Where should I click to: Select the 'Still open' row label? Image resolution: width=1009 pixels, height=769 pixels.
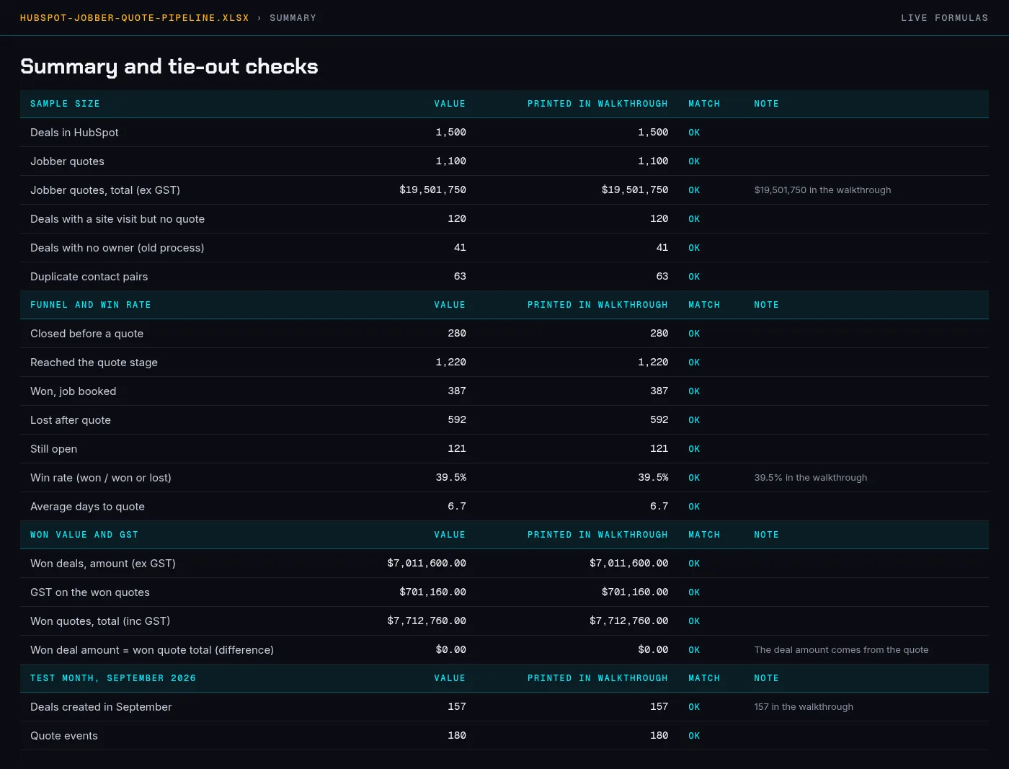(x=53, y=449)
